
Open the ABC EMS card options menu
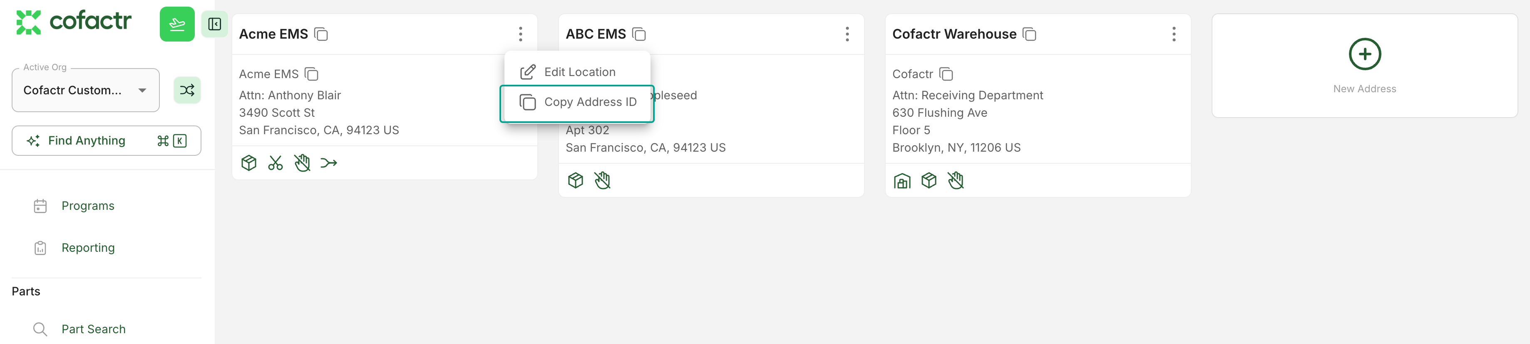(847, 34)
